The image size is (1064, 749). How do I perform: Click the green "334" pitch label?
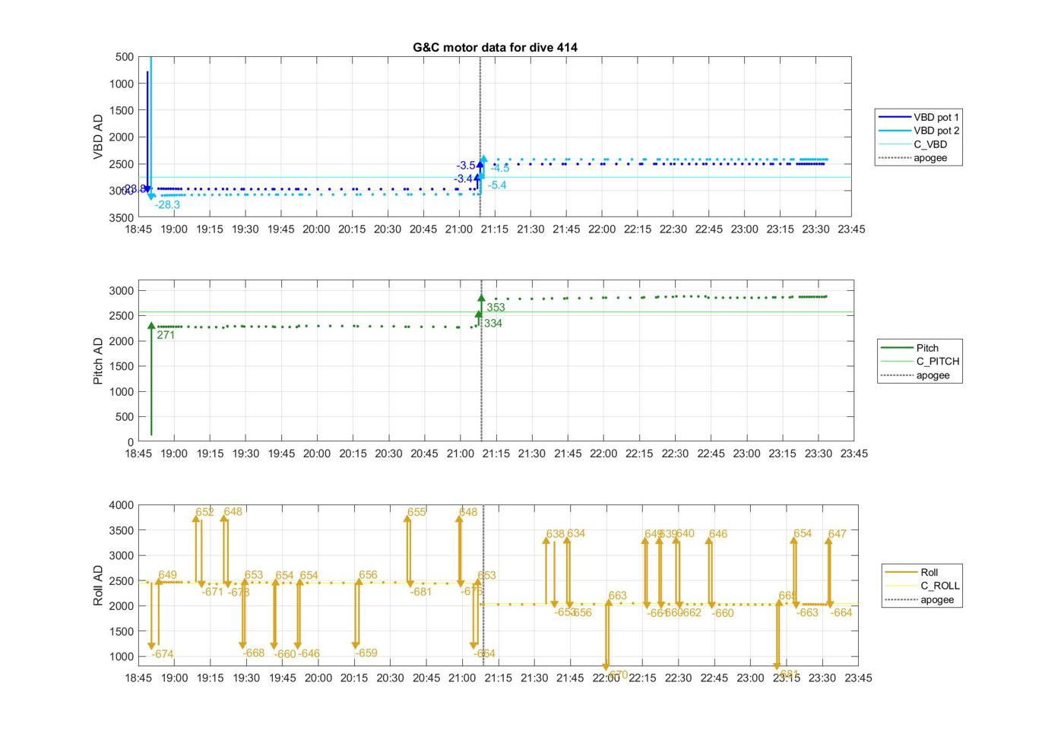[492, 324]
